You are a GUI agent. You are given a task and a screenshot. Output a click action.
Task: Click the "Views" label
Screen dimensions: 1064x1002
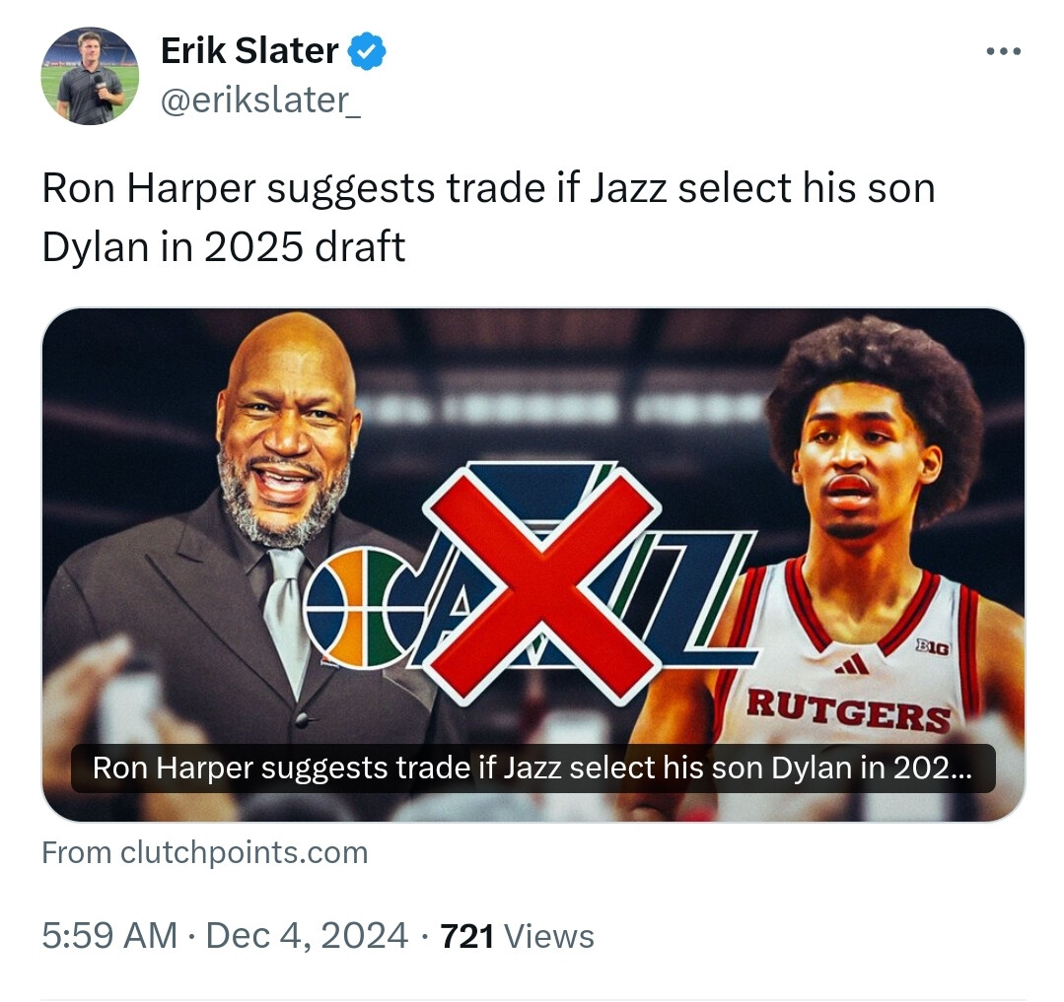548,935
